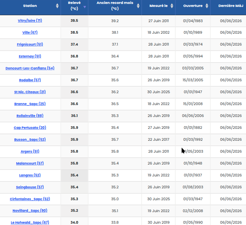Open Ville (67) station link

(x=30, y=32)
